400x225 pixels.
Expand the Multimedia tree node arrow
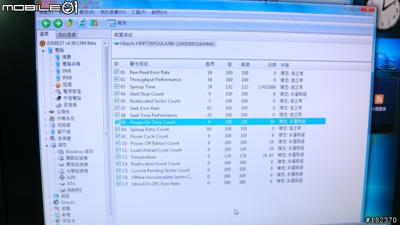[47, 139]
